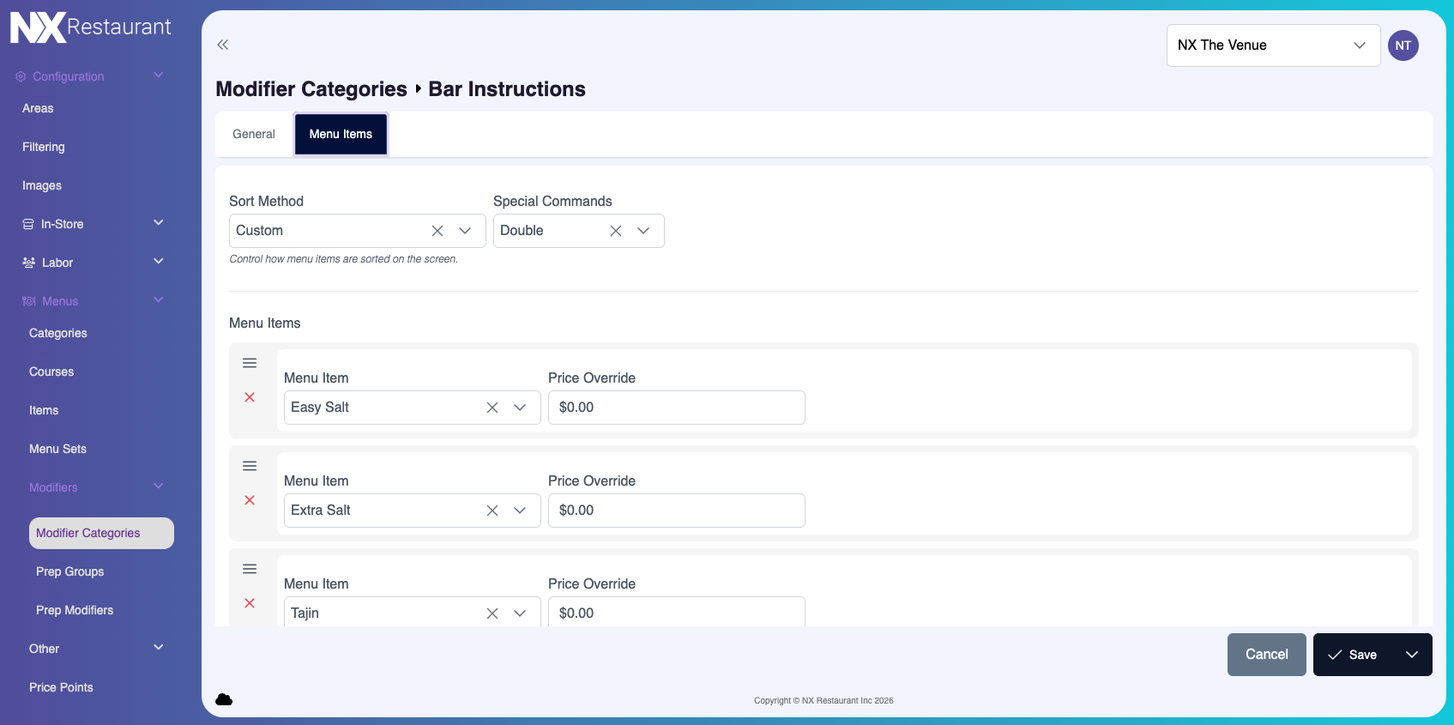Go to Modifier Categories breadcrumb link
Screen dimensions: 1454x725
(x=311, y=89)
